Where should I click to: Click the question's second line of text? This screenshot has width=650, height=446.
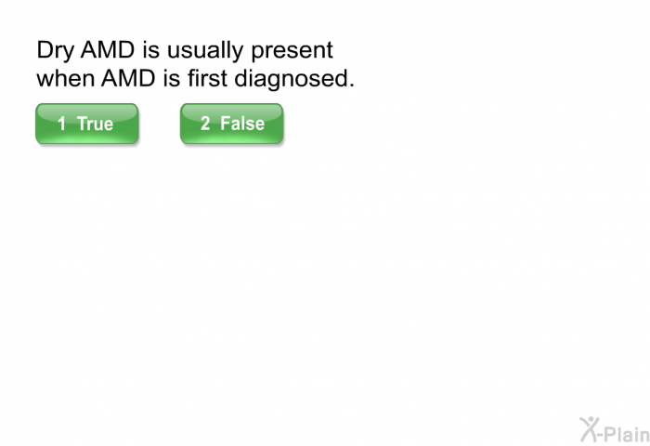(x=196, y=79)
